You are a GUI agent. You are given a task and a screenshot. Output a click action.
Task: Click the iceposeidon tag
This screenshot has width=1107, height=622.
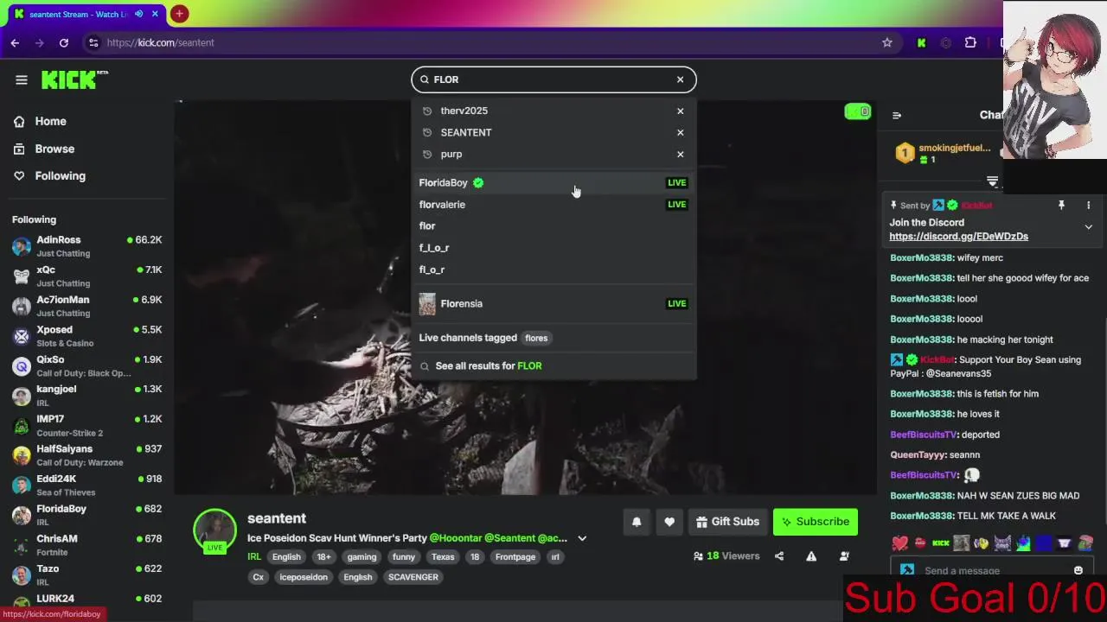click(304, 577)
